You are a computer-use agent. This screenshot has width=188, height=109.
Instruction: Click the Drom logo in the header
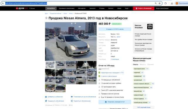click(22, 8)
